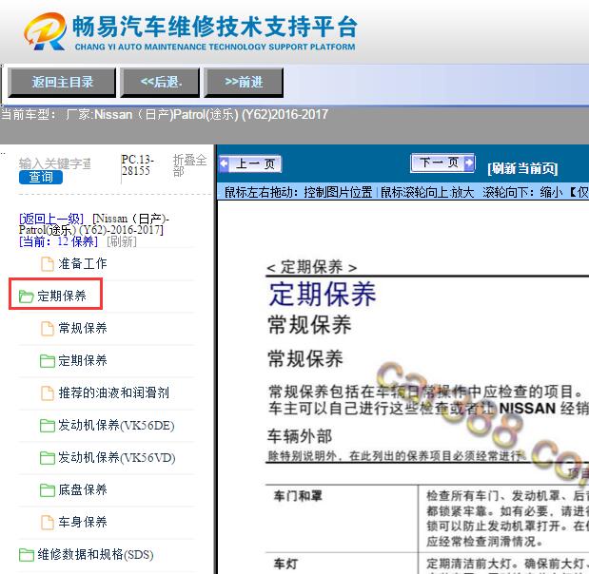Click folder icon beside 发动机保养(VK56VD)

pos(48,458)
